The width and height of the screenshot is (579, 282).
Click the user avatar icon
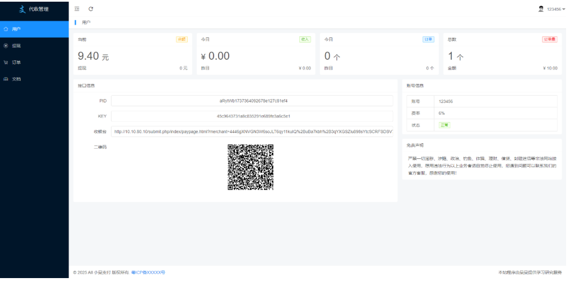tap(541, 9)
